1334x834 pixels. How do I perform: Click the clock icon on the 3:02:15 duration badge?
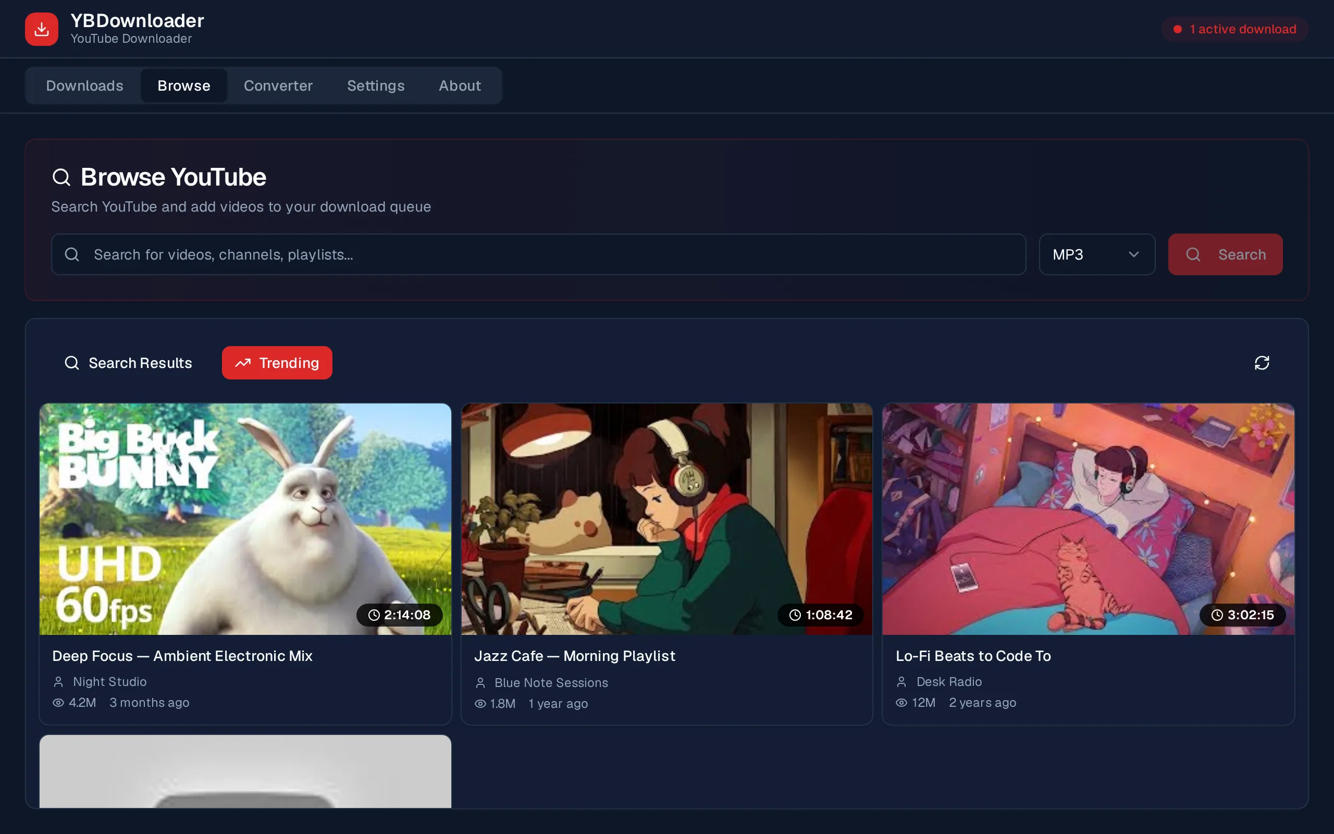tap(1217, 615)
